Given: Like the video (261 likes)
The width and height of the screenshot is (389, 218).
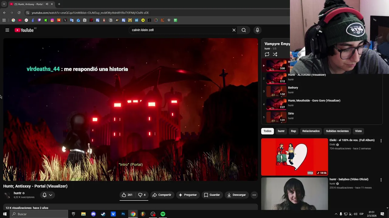Looking at the screenshot, I should point(127,195).
